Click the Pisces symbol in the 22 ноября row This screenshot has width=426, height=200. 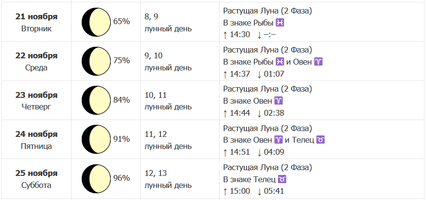280,62
